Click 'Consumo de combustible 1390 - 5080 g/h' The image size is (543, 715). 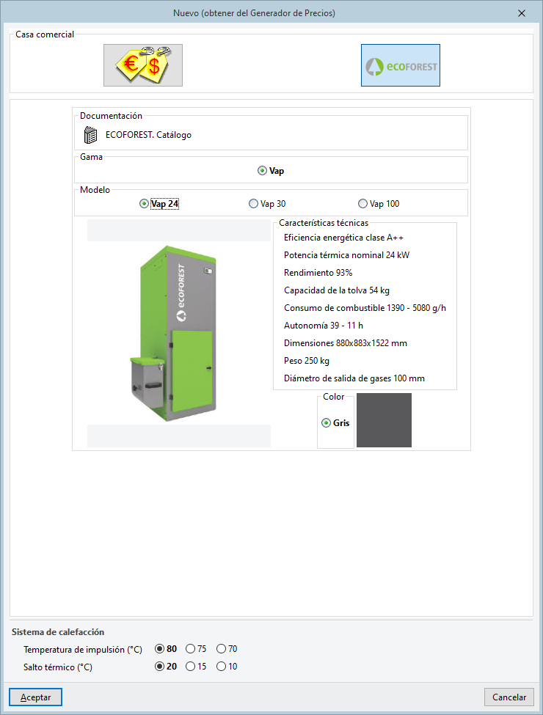[365, 308]
